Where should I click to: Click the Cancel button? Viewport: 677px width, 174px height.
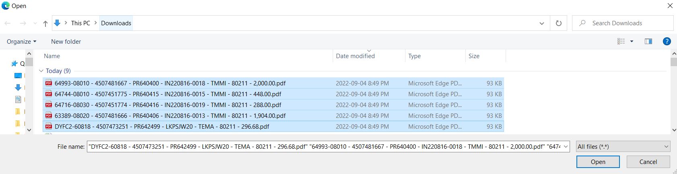pos(648,162)
